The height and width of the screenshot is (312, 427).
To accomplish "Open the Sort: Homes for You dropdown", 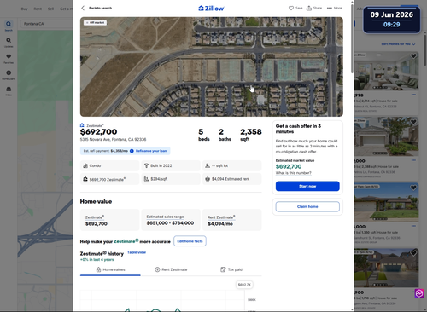I will click(398, 44).
